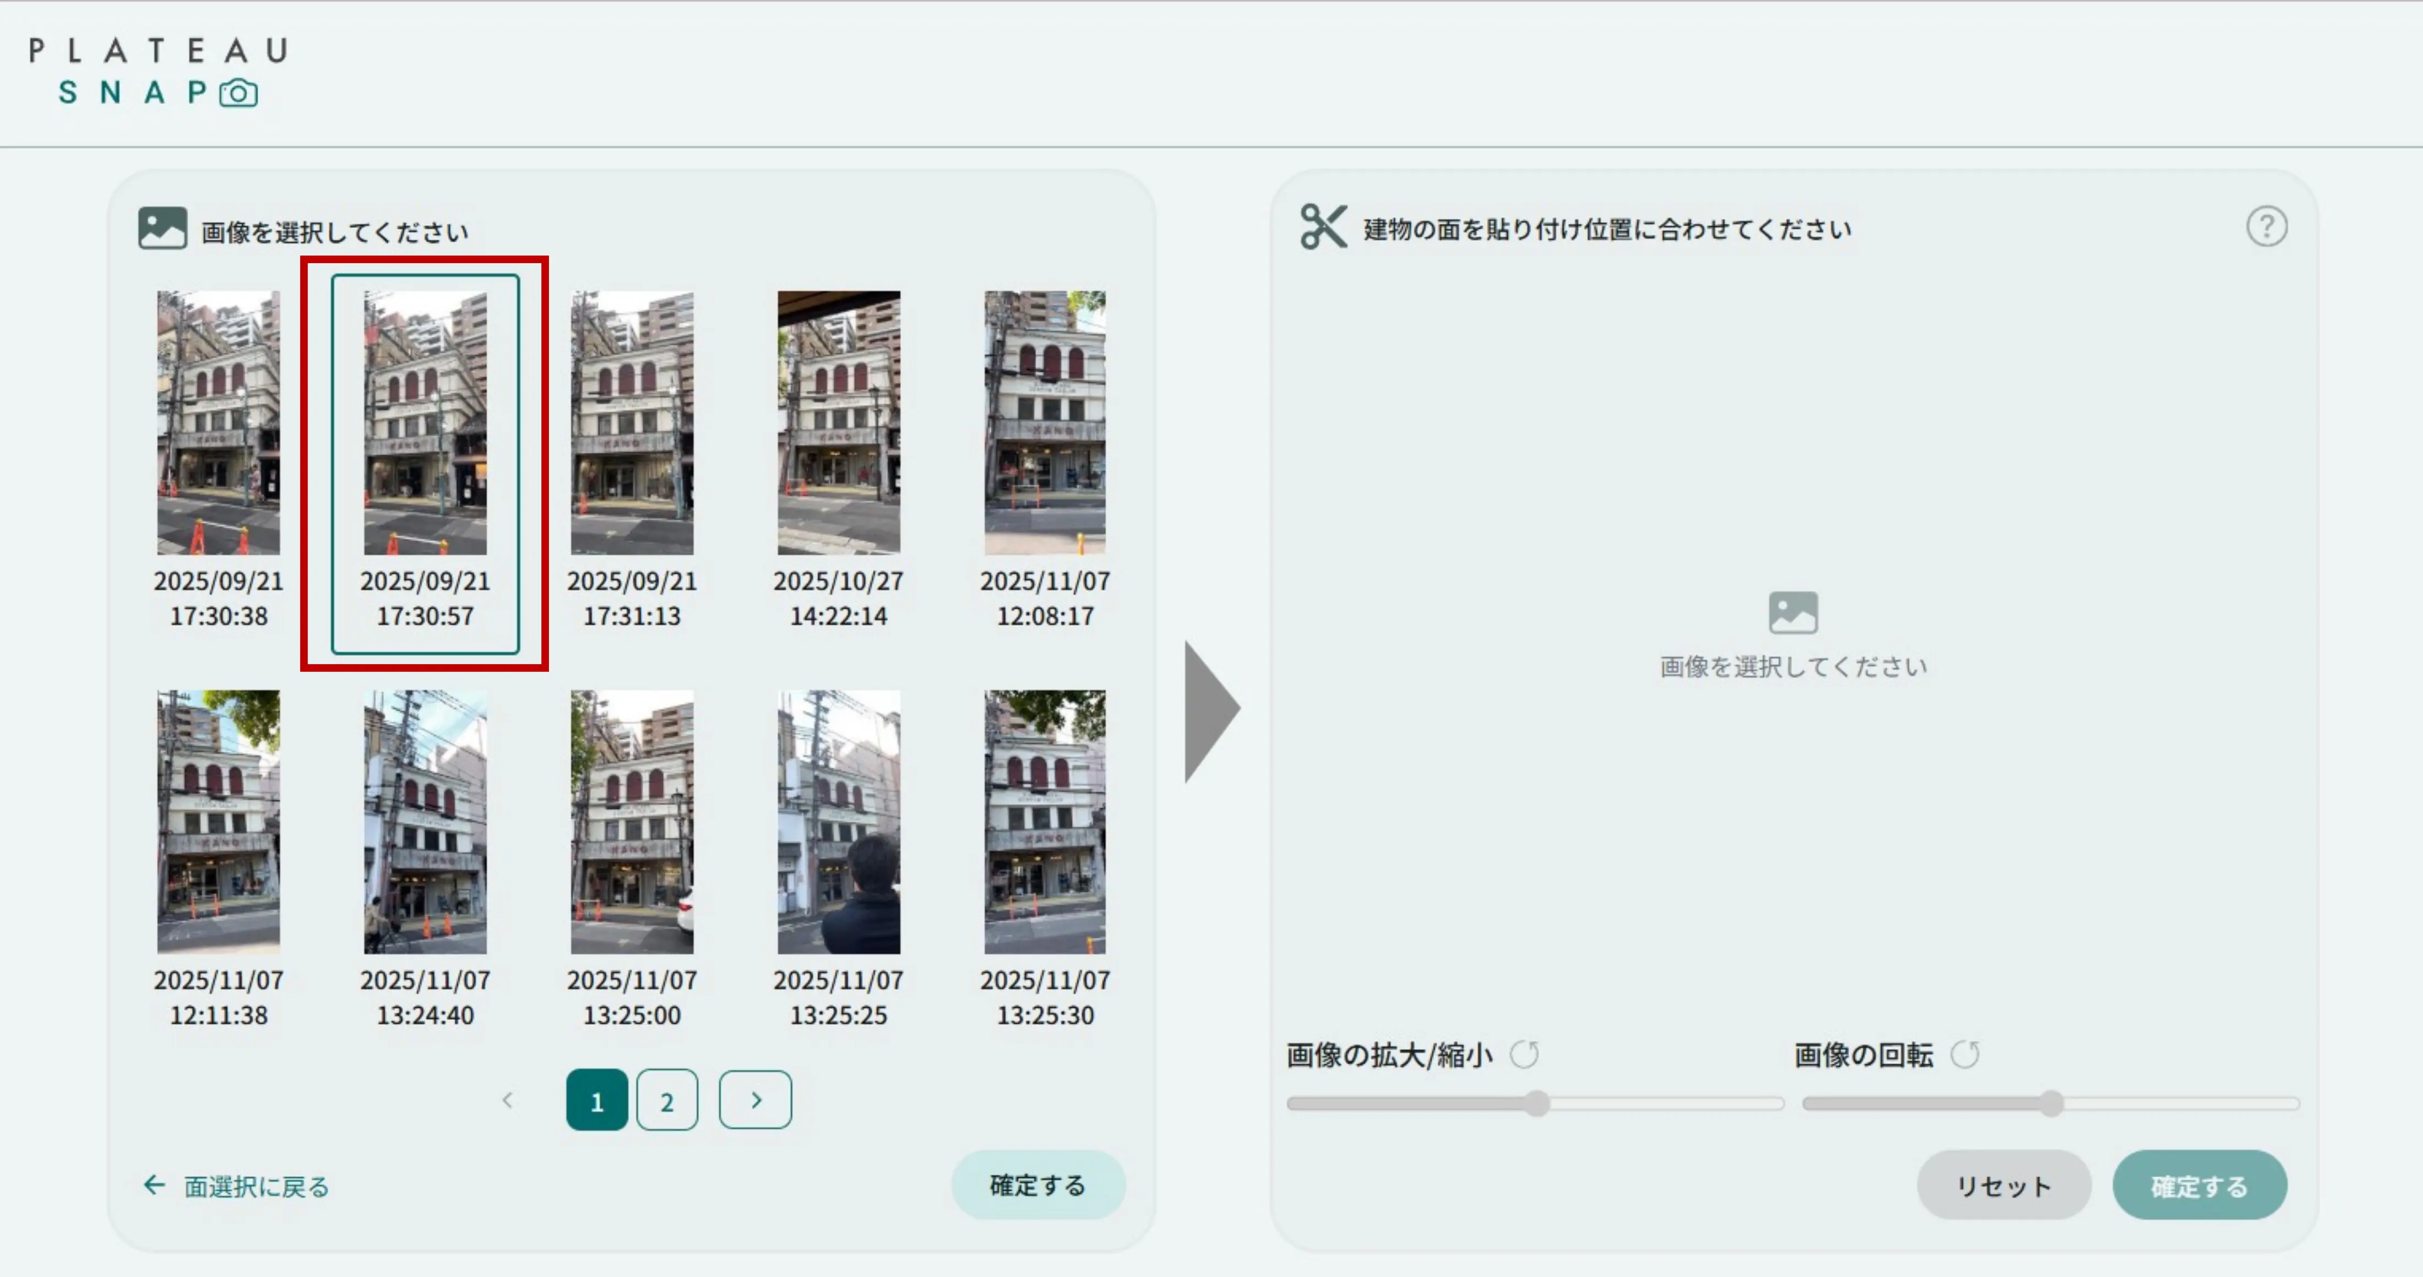Reset image zoom with the circular arrow icon
The height and width of the screenshot is (1277, 2423).
pyautogui.click(x=1524, y=1055)
